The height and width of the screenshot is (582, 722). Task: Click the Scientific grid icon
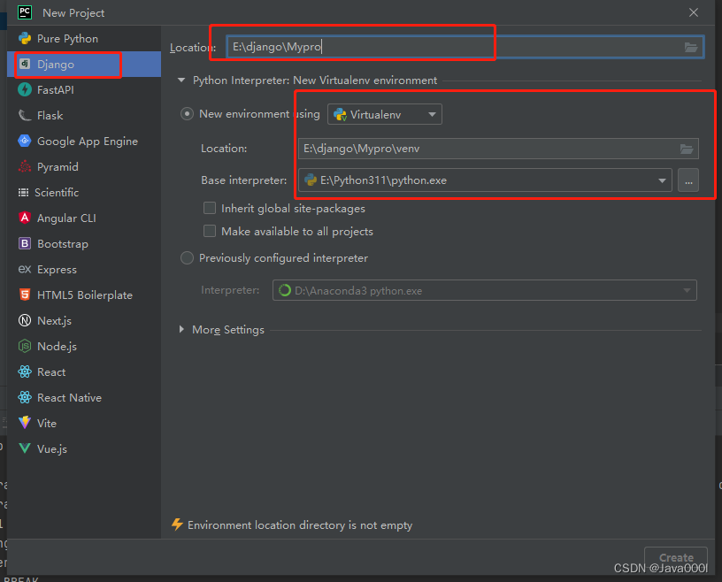pos(23,193)
